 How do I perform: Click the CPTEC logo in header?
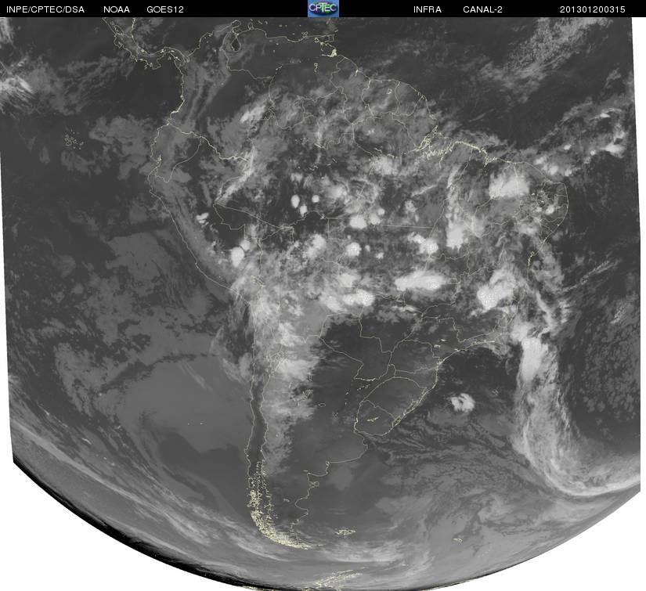pyautogui.click(x=323, y=9)
